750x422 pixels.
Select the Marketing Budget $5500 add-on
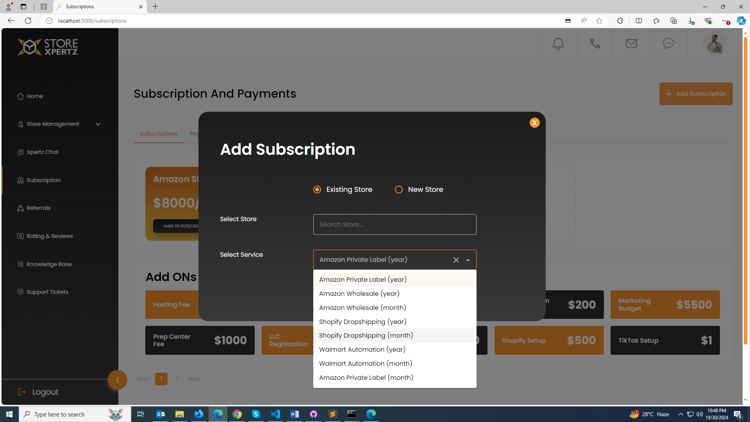coord(665,304)
